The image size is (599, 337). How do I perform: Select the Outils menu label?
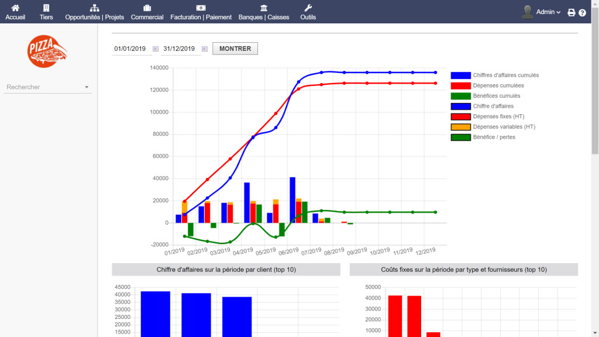(x=308, y=17)
